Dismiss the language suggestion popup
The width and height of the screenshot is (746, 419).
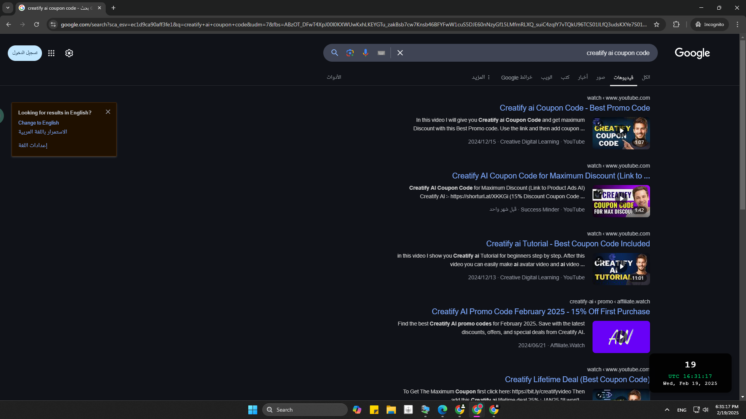[x=108, y=112]
